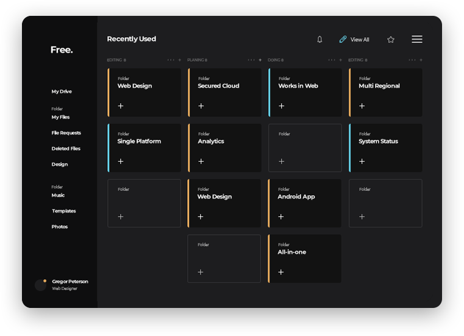This screenshot has width=464, height=336.
Task: Open the Doing column three-dot menu
Action: point(332,60)
